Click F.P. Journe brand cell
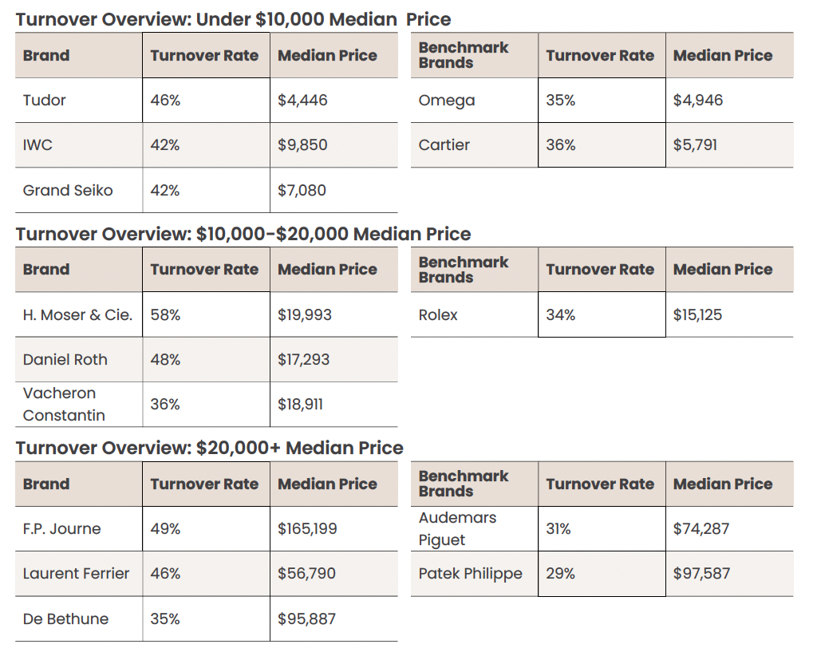Image resolution: width=817 pixels, height=656 pixels. (61, 529)
